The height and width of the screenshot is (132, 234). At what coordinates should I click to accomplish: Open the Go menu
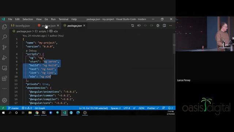pos(46,19)
